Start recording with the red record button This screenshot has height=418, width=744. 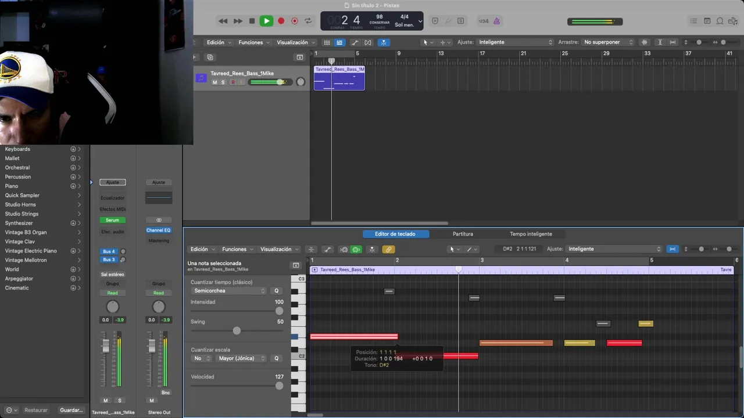(281, 21)
